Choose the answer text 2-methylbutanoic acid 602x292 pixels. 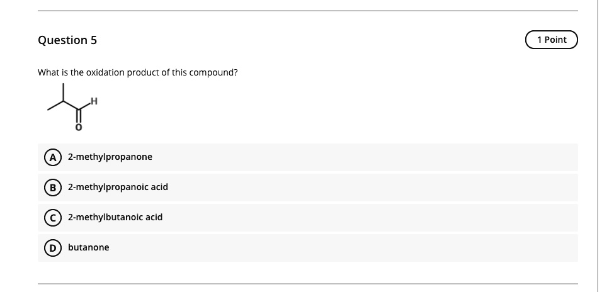(115, 217)
